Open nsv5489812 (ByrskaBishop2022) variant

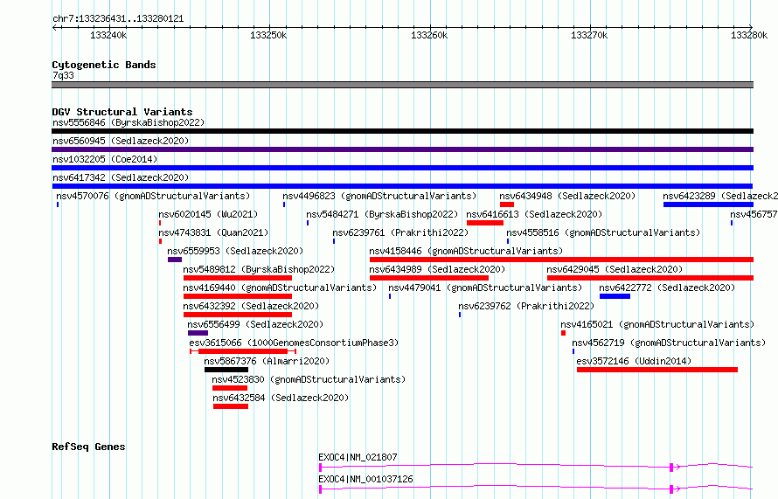tap(259, 269)
